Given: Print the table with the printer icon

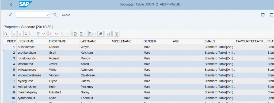Looking at the screenshot, I should pyautogui.click(x=75, y=34).
